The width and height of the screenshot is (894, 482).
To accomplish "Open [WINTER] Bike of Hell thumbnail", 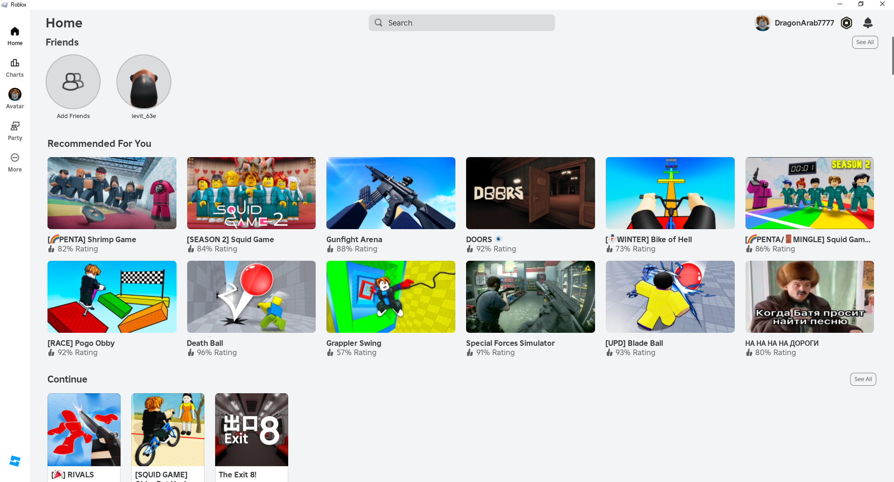I will coord(670,193).
